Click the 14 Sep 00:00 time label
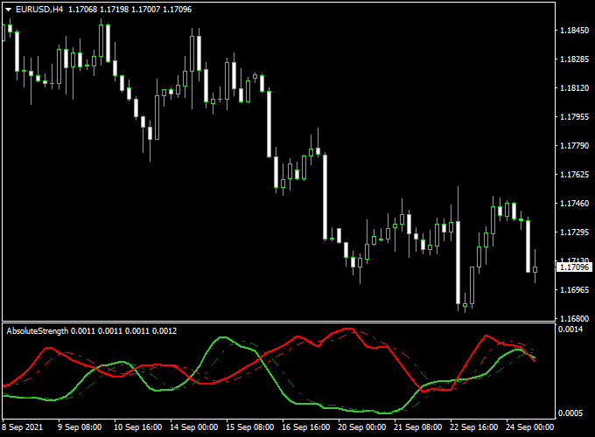This screenshot has width=595, height=437. [194, 427]
